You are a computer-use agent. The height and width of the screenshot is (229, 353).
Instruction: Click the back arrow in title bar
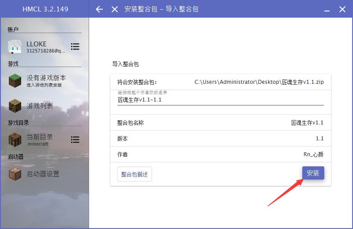coord(99,9)
